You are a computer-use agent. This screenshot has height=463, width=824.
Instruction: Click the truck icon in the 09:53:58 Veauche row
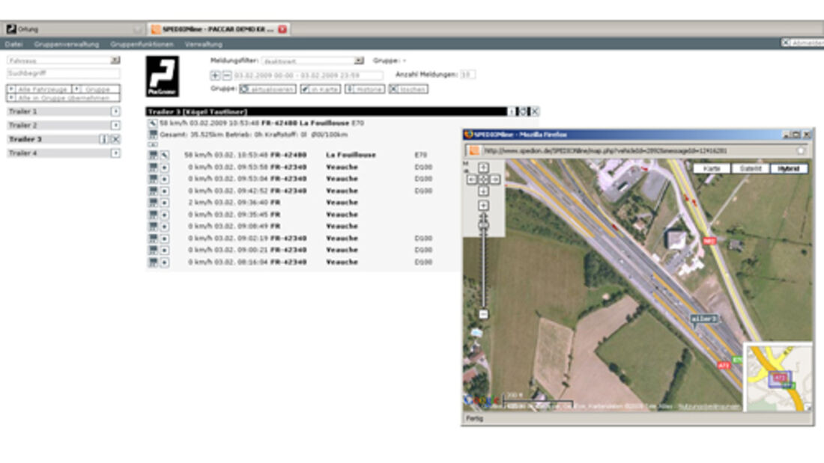pyautogui.click(x=153, y=167)
